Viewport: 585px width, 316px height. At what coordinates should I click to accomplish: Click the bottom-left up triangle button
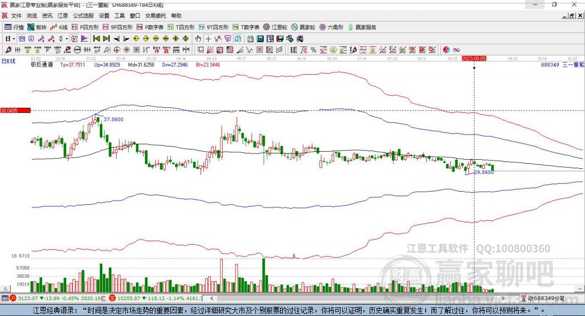coord(5,289)
